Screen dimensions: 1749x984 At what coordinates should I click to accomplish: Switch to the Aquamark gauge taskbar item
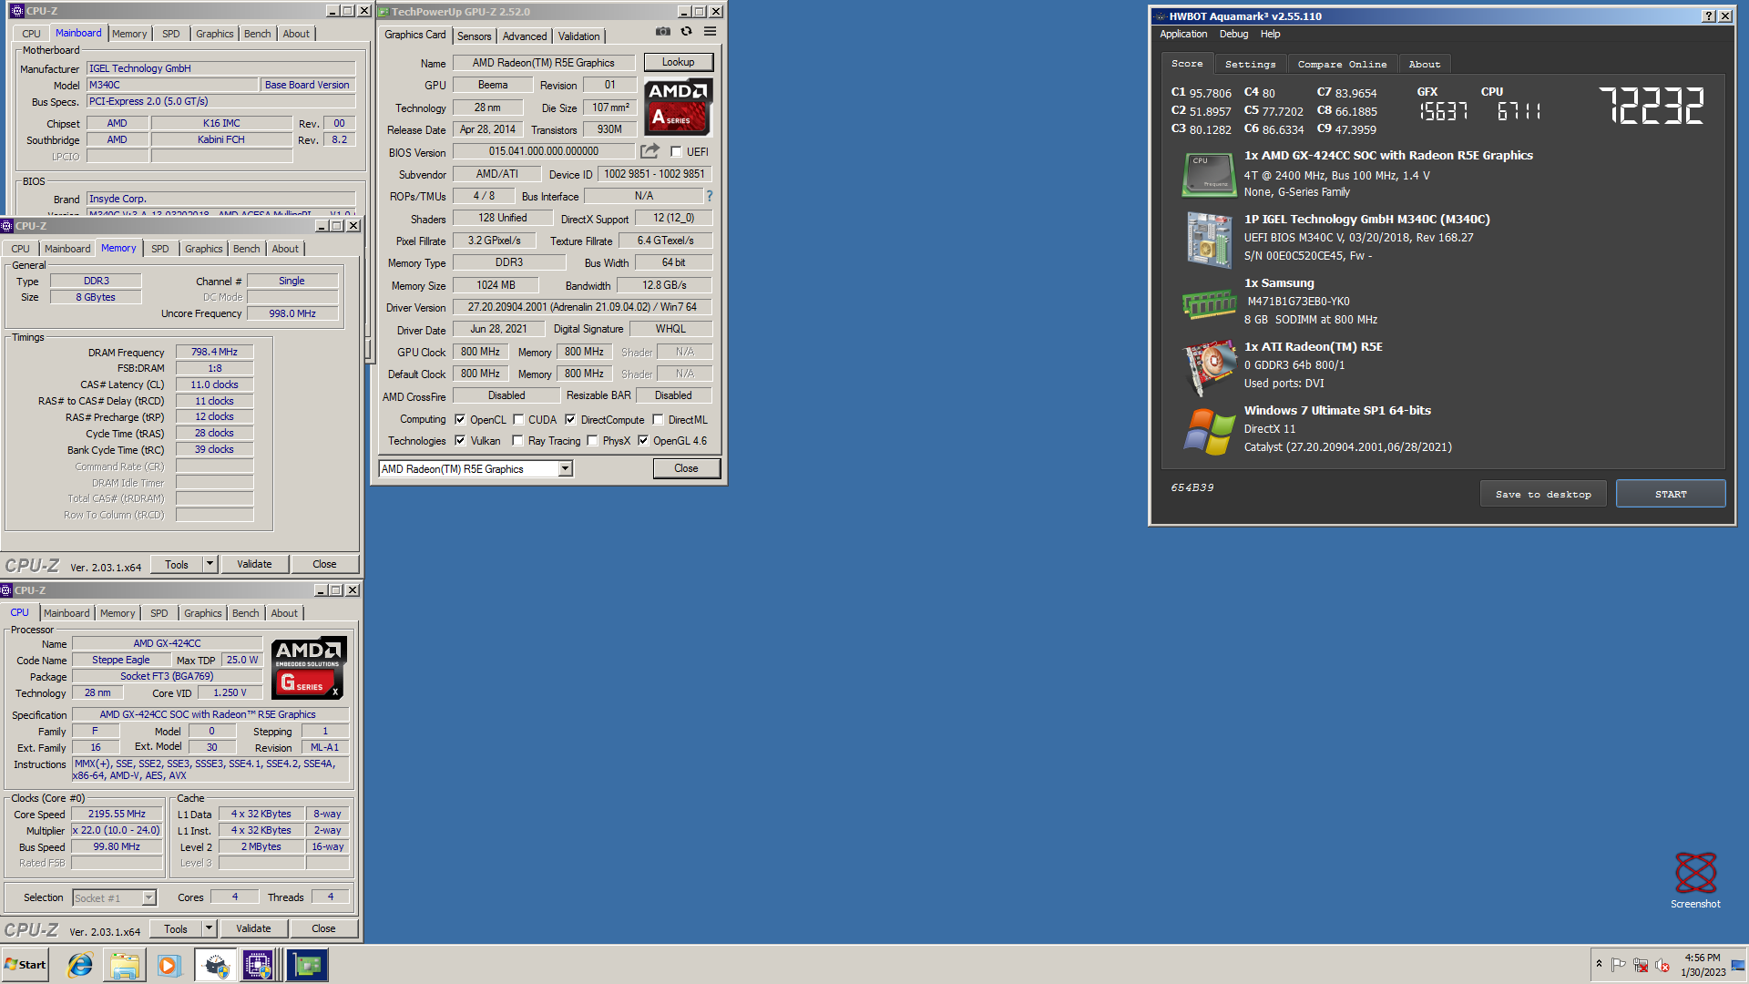point(215,965)
